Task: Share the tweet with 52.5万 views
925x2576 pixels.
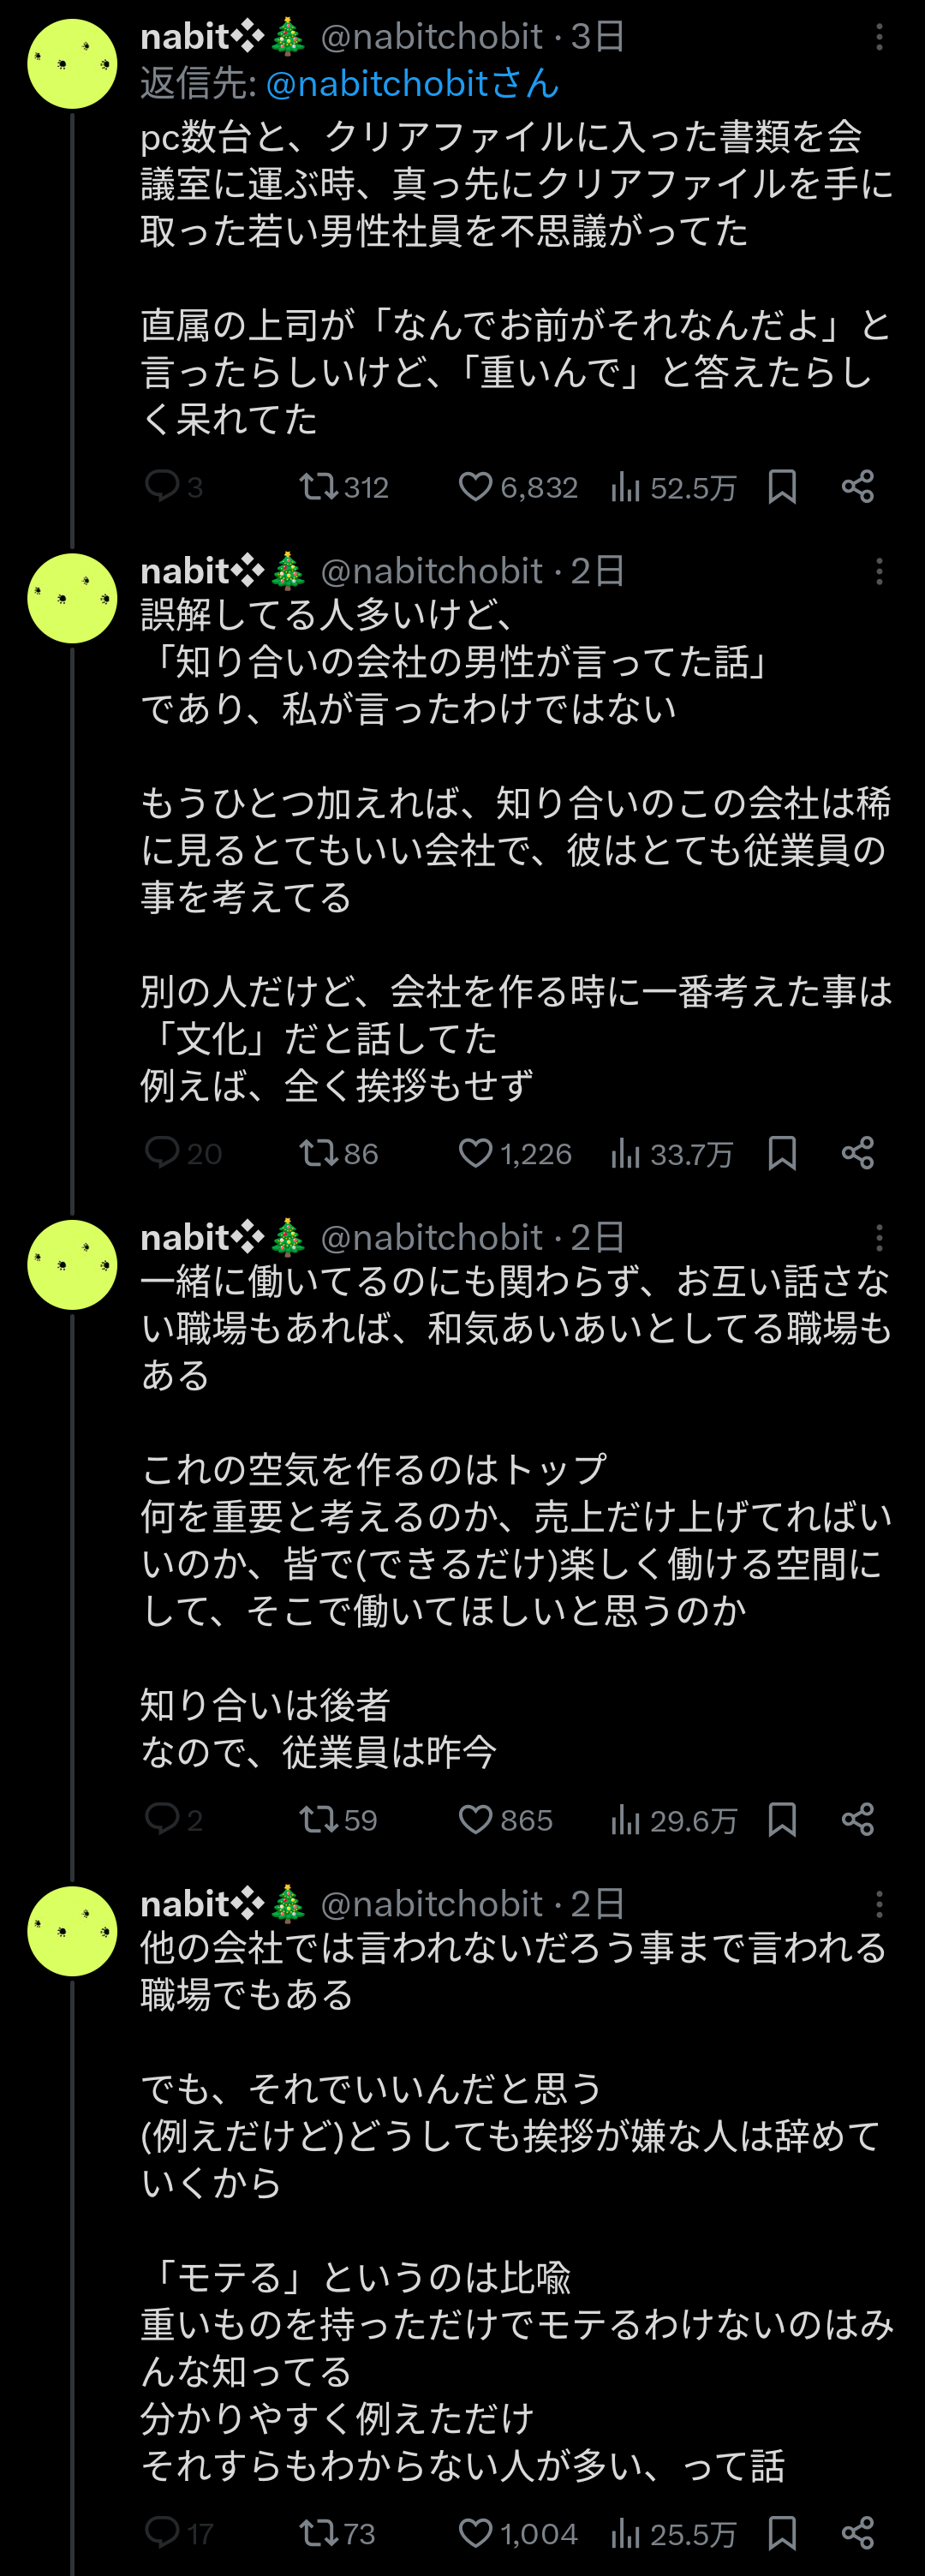Action: (x=858, y=487)
